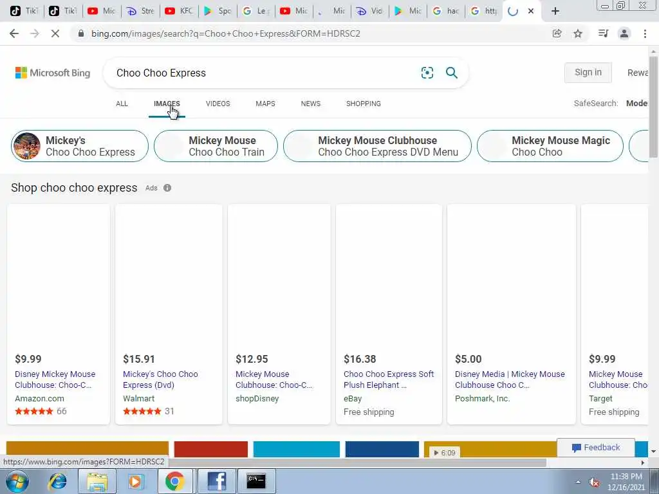Click the browser back arrow
The image size is (659, 494).
pos(14,33)
